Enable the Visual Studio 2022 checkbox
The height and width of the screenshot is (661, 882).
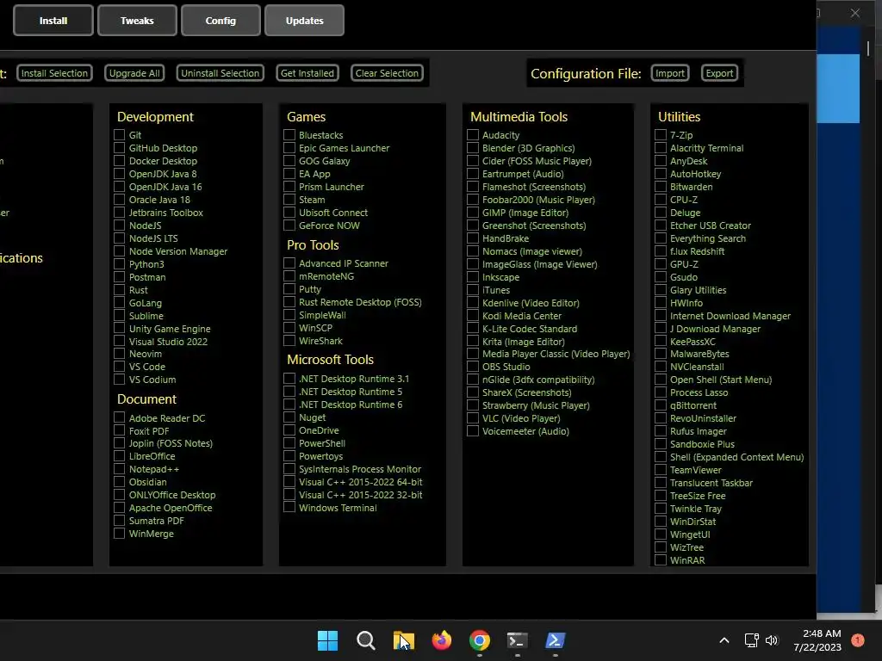pyautogui.click(x=119, y=341)
